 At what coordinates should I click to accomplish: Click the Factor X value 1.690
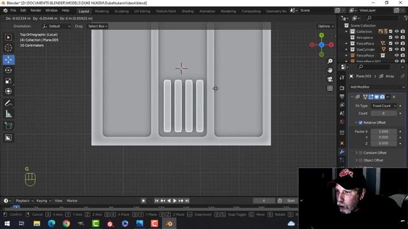[x=384, y=132]
